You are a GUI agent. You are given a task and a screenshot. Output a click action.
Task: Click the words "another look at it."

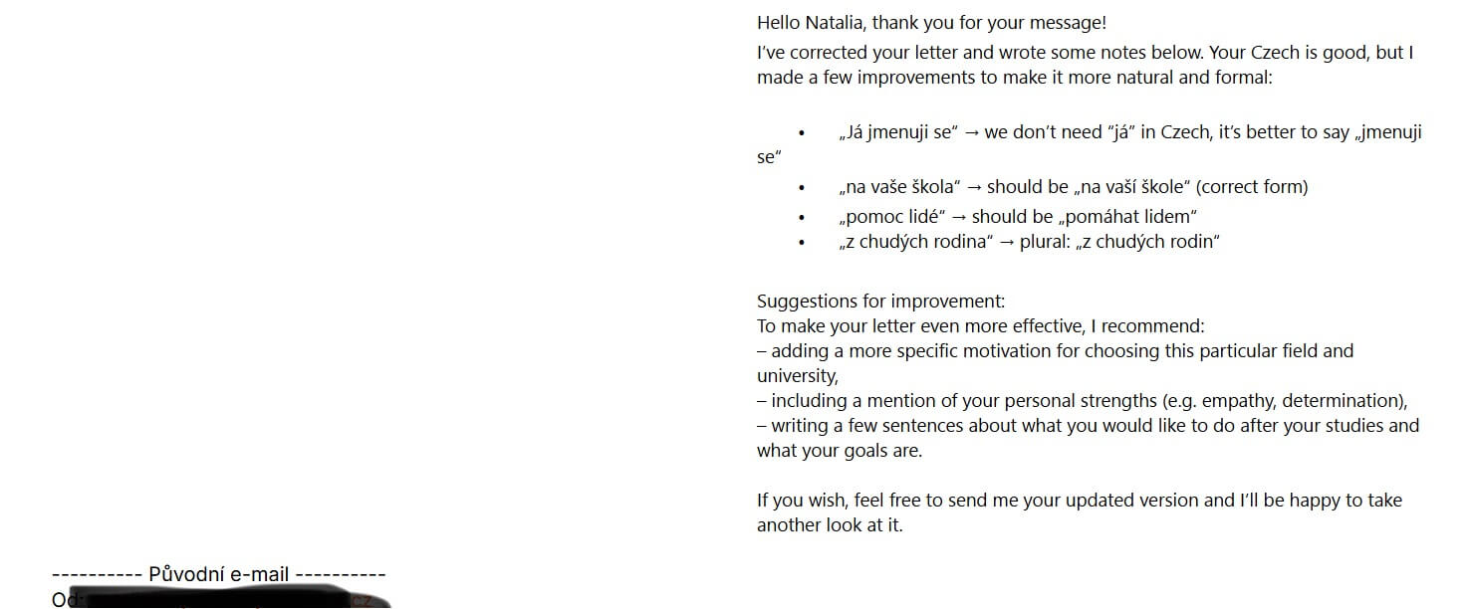point(830,525)
